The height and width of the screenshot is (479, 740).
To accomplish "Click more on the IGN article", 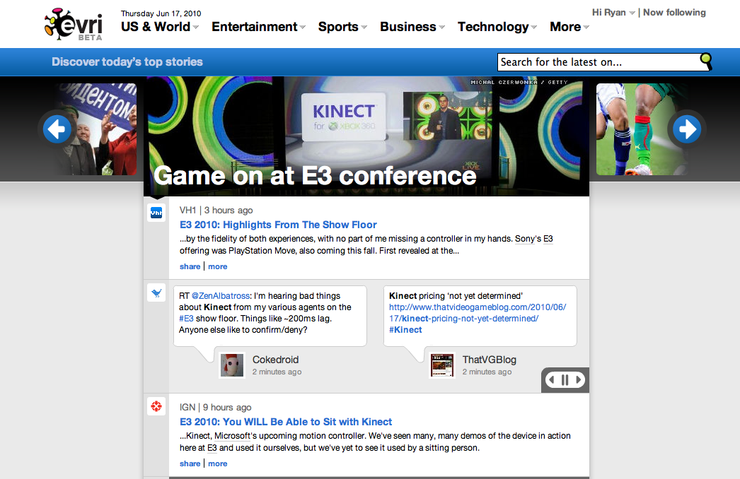I will click(218, 463).
